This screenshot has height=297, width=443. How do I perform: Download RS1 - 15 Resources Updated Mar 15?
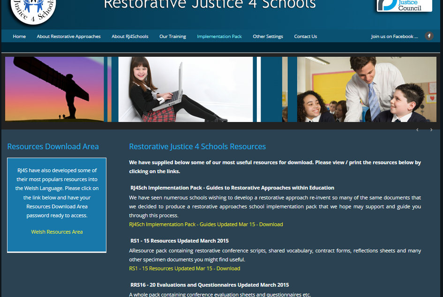click(x=185, y=268)
